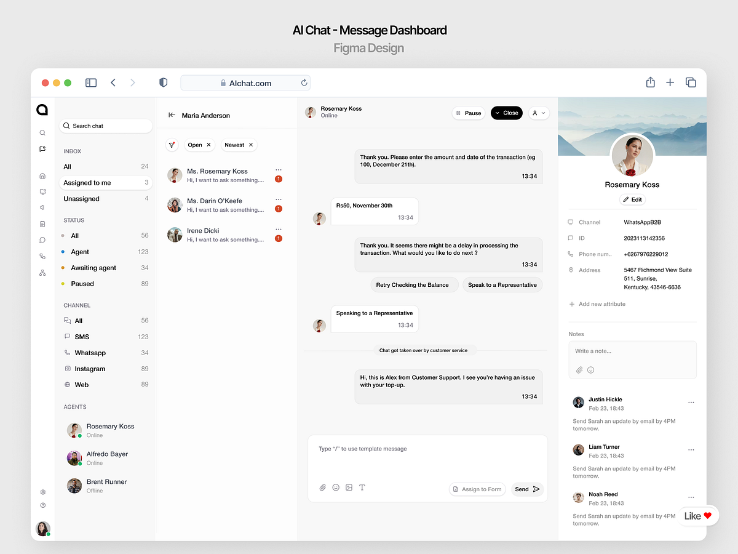Expand the agent assignment dropdown next to Close
The image size is (738, 554).
[538, 113]
